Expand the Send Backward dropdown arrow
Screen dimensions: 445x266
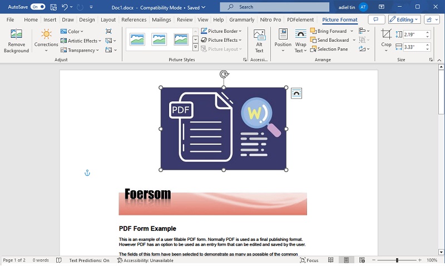pos(354,40)
